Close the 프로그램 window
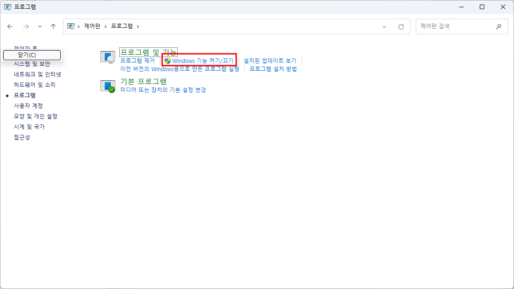Screen dimensions: 514x289 pos(503,7)
